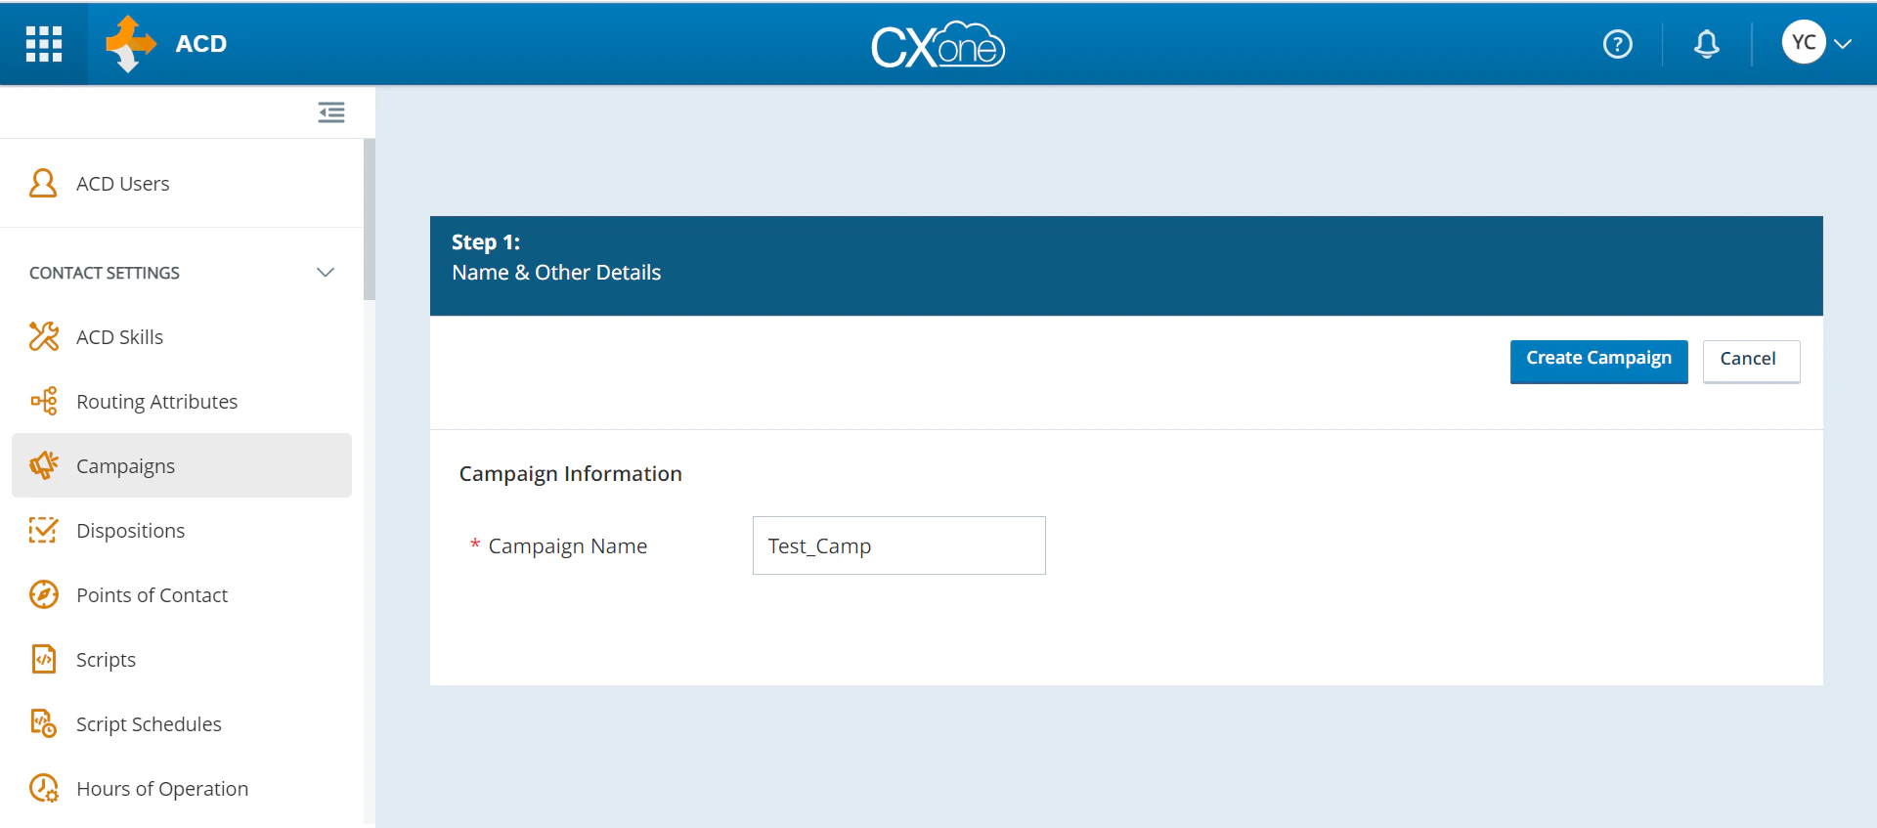Select Routing Attributes in the sidebar
1877x828 pixels.
[x=182, y=402]
